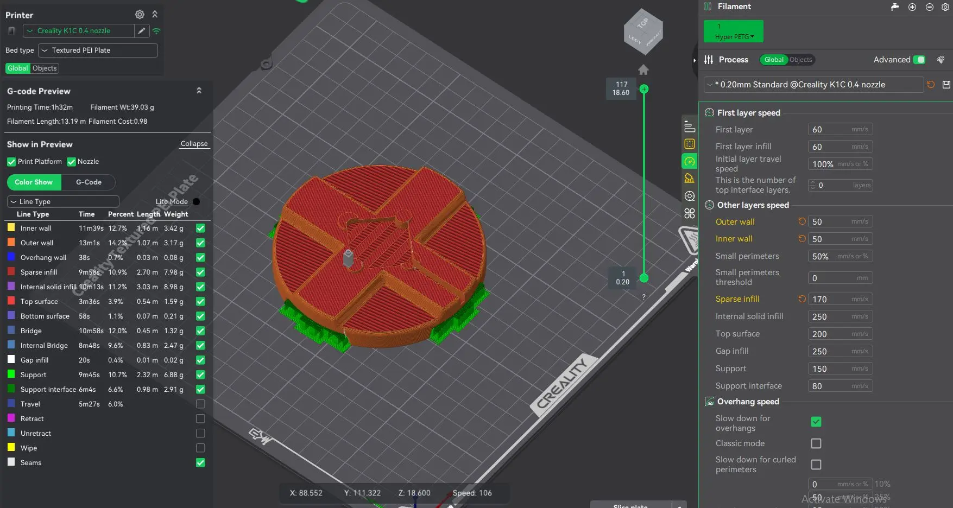Click the Support bright green color swatch
This screenshot has width=953, height=508.
(11, 374)
